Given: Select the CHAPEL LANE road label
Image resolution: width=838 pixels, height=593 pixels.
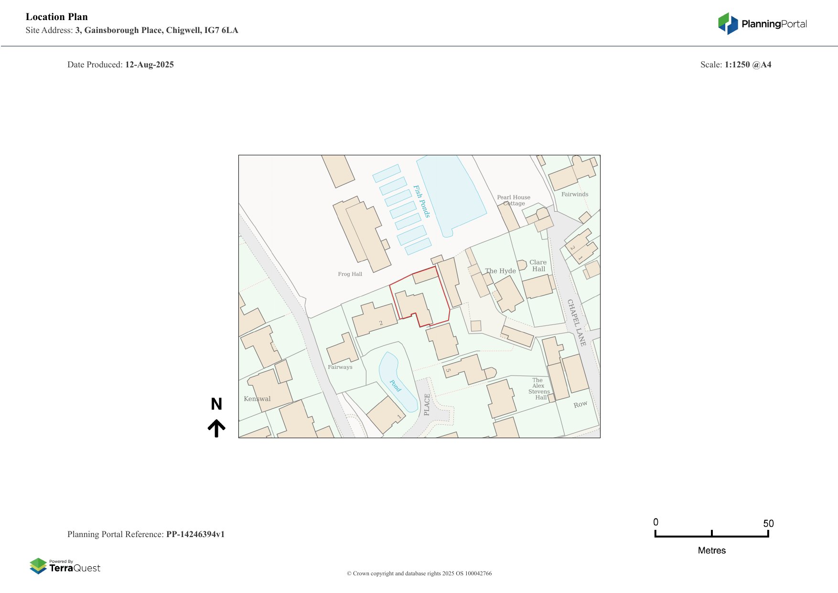Looking at the screenshot, I should tap(576, 322).
